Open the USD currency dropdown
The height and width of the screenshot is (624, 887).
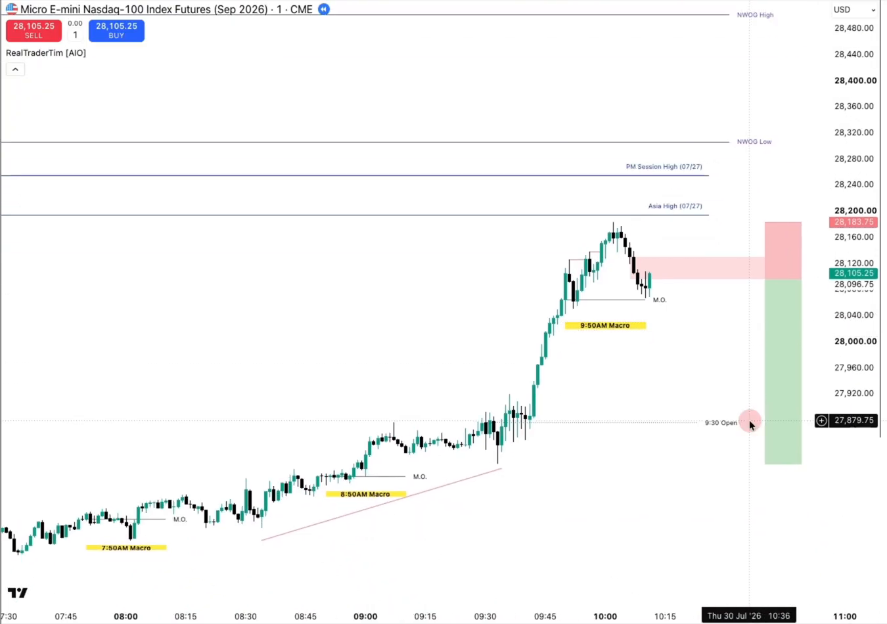pos(854,10)
